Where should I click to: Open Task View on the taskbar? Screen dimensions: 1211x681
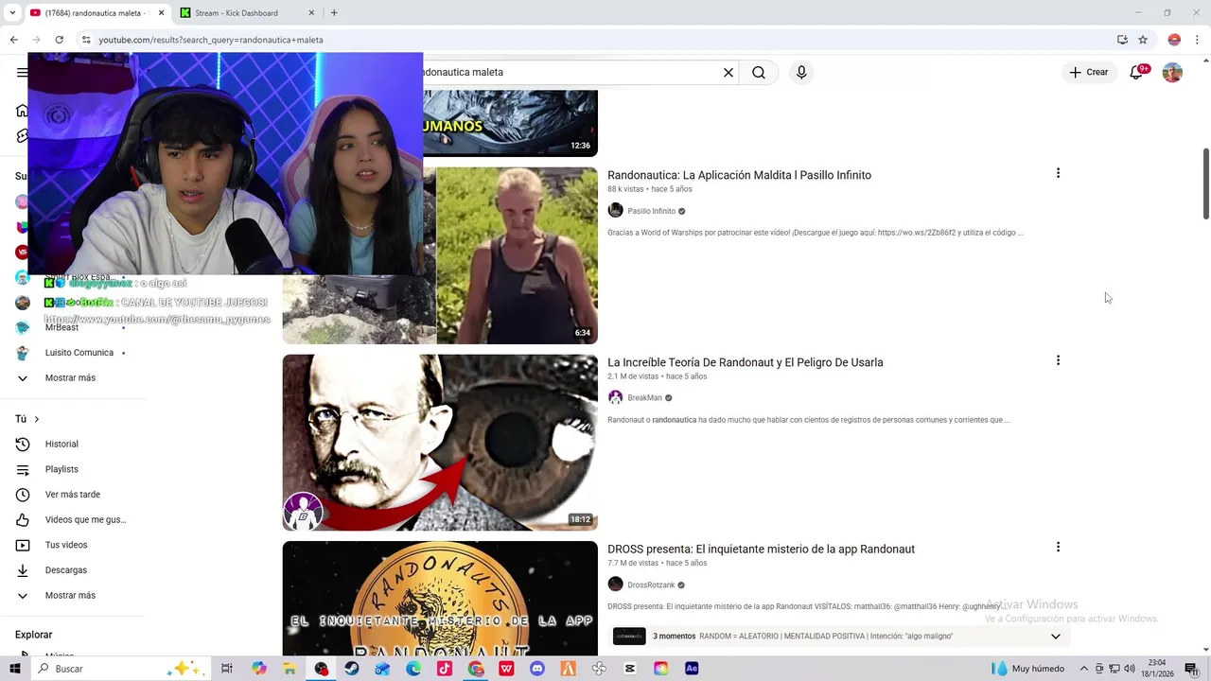tap(227, 669)
